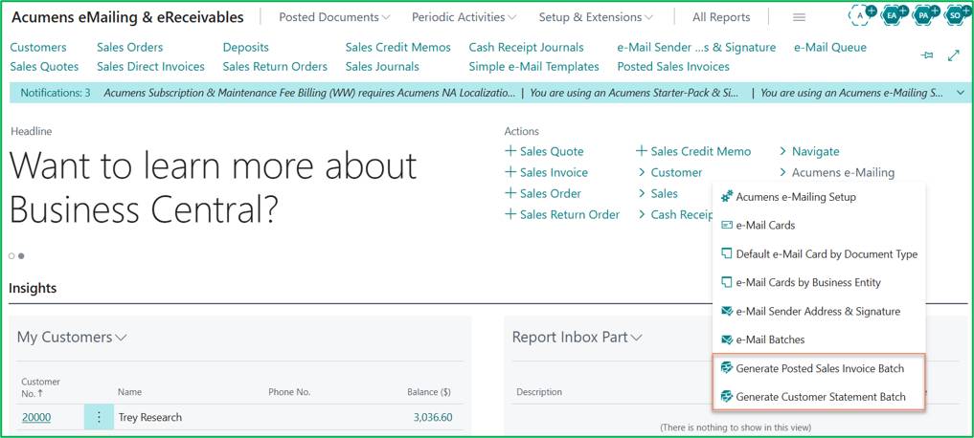
Task: Open the Sales Journals link
Action: 382,66
